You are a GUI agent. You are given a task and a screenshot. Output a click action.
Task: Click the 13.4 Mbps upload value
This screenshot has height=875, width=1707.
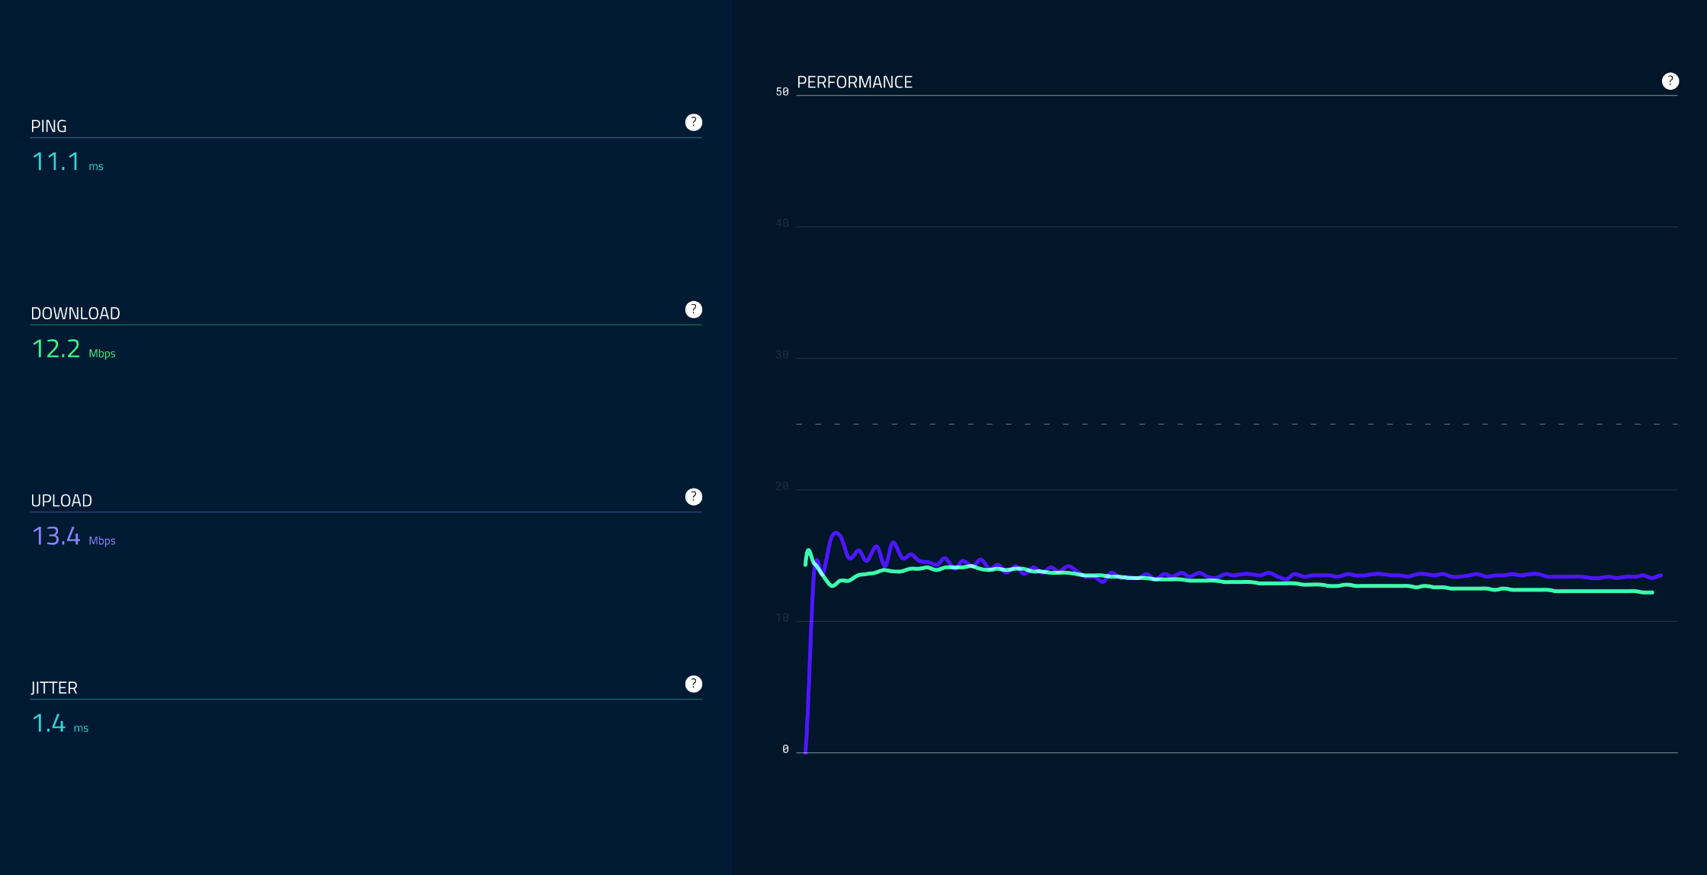pos(56,536)
